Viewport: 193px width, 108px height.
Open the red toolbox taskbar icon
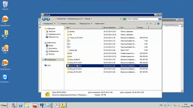(x=35, y=105)
